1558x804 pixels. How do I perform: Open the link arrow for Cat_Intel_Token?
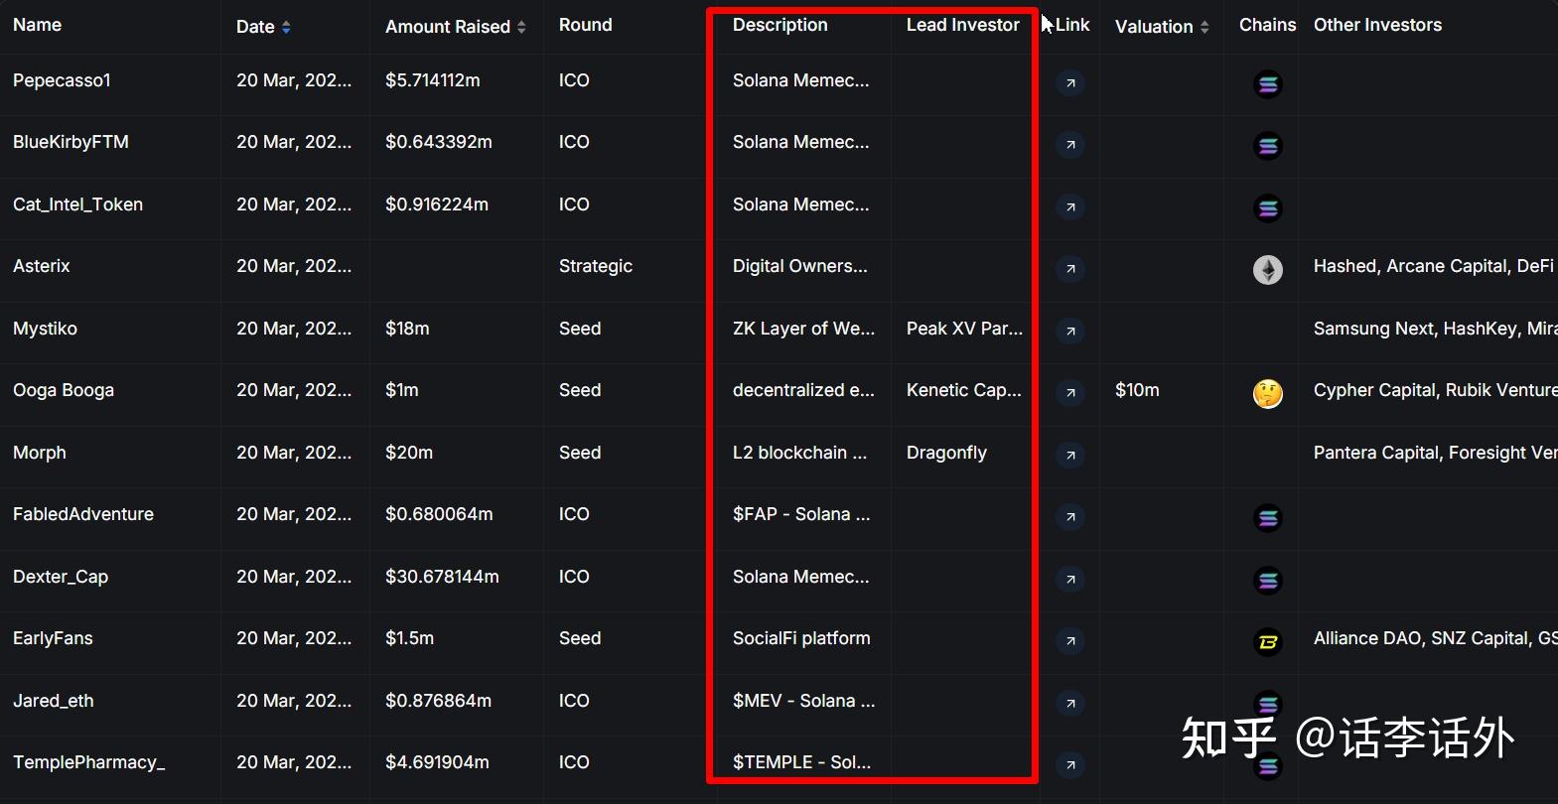pos(1069,207)
